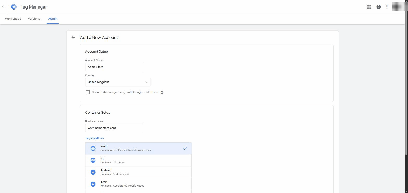Screen dimensions: 408x193
Task: Click the checkmark on the Web platform row
Action: (x=185, y=148)
